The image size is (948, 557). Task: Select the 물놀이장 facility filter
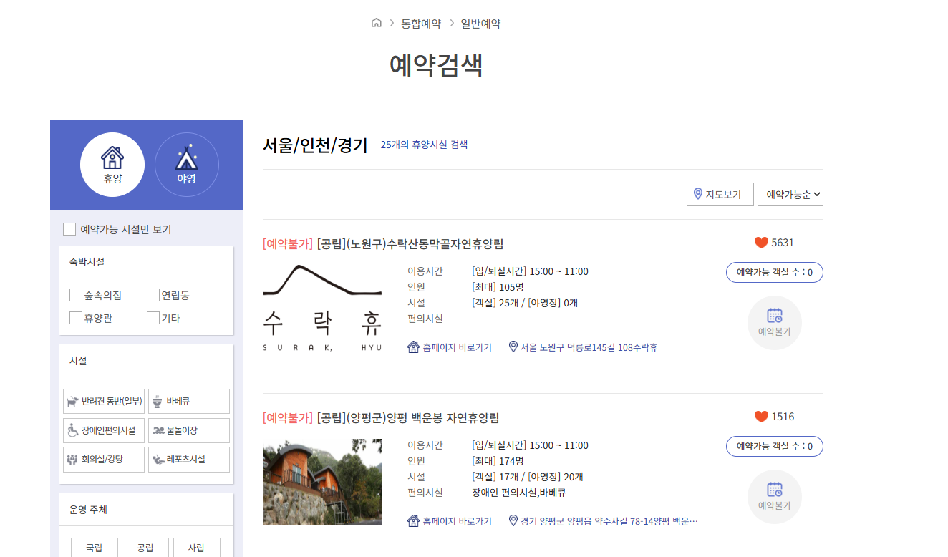(x=189, y=431)
